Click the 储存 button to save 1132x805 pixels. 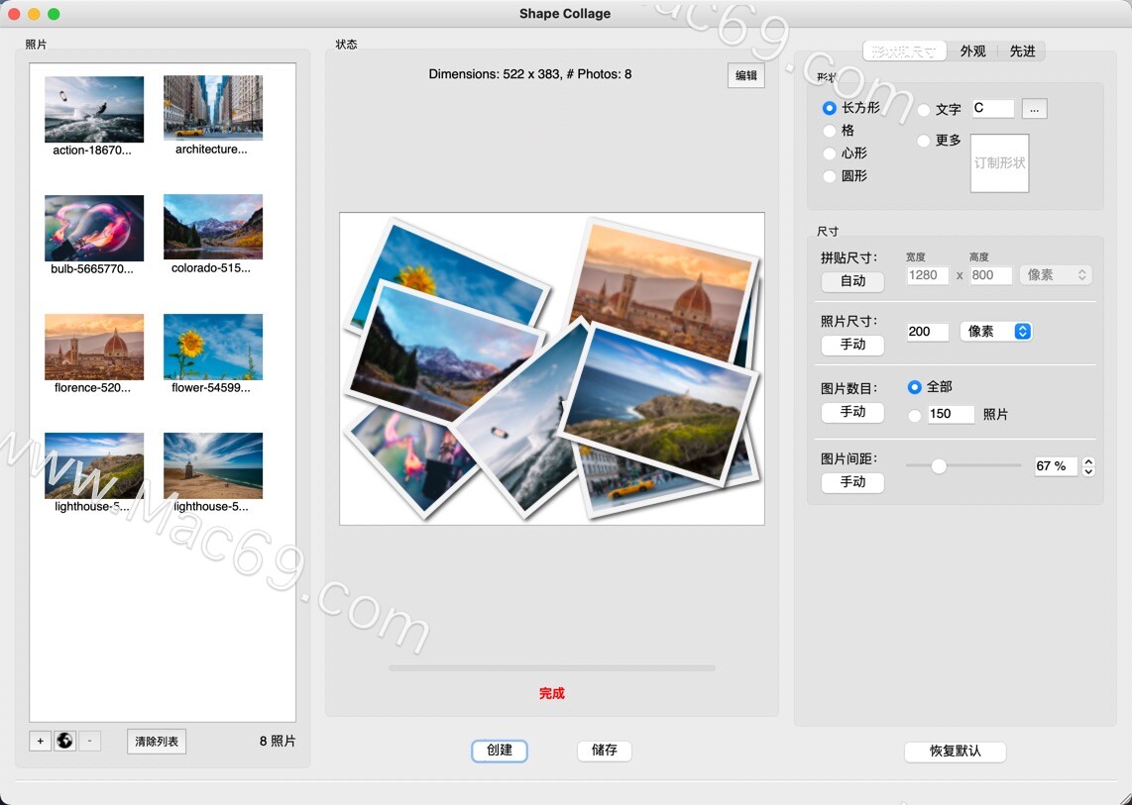point(605,751)
